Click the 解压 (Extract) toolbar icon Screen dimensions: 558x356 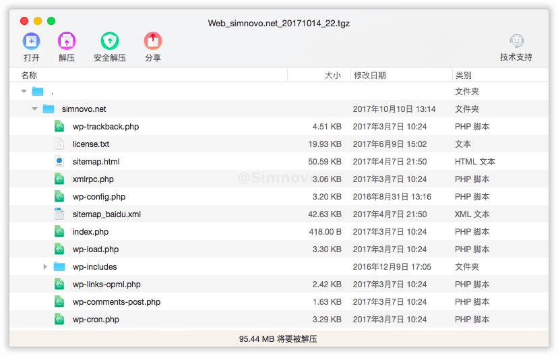click(x=67, y=41)
